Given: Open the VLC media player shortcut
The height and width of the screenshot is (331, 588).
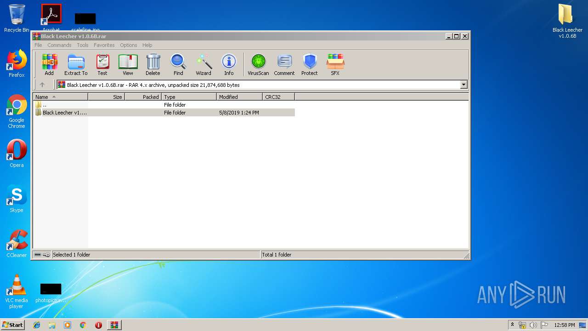Looking at the screenshot, I should 17,291.
